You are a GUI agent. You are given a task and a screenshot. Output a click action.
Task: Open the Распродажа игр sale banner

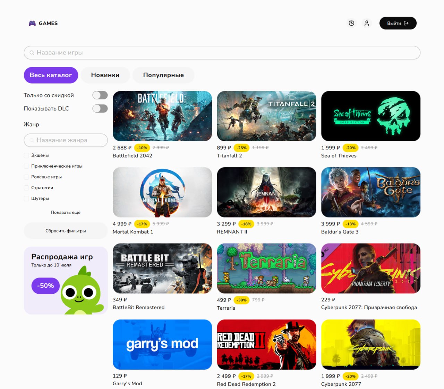pos(66,281)
